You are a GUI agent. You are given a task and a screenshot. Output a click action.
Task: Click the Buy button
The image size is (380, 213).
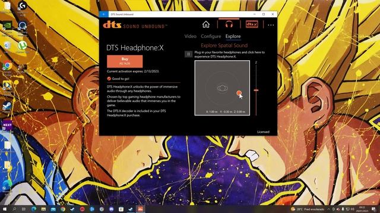[125, 61]
